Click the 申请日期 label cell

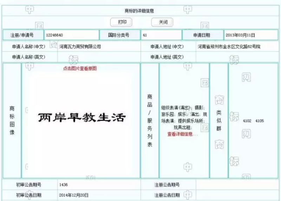[203, 35]
